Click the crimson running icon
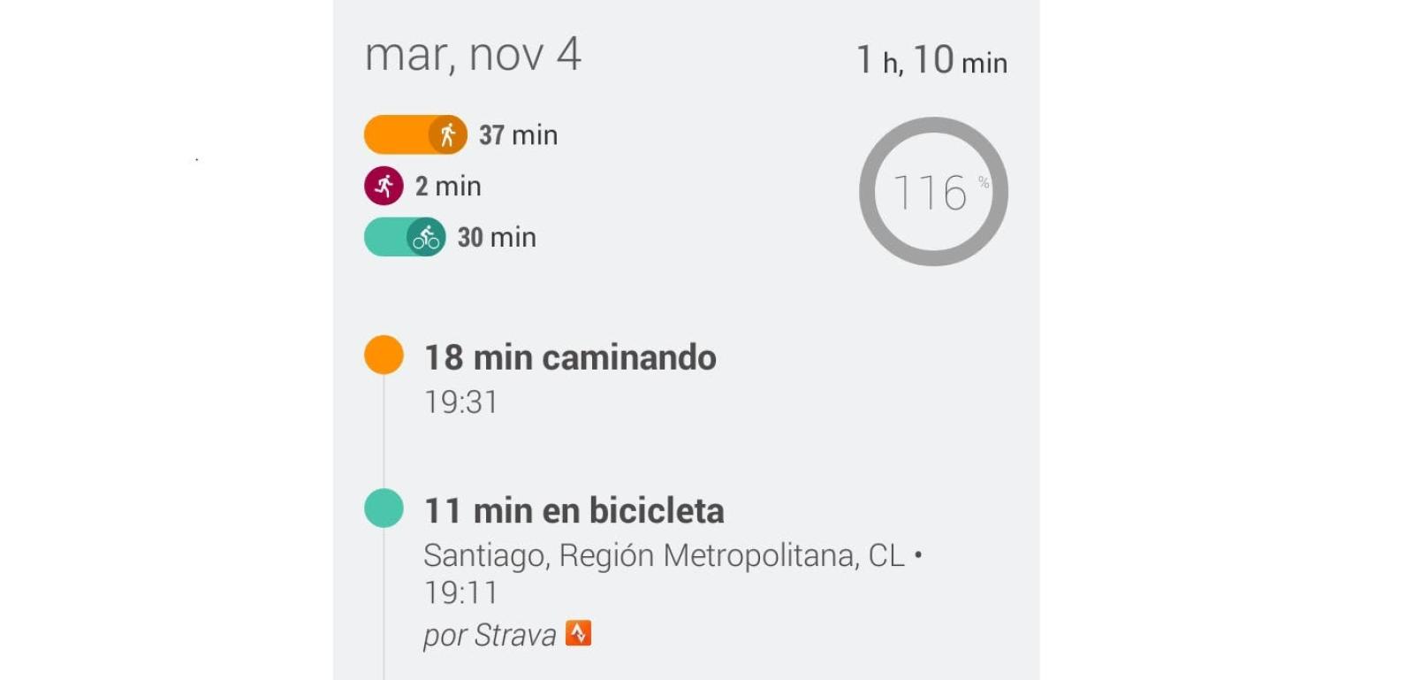The image size is (1414, 680). coord(384,186)
